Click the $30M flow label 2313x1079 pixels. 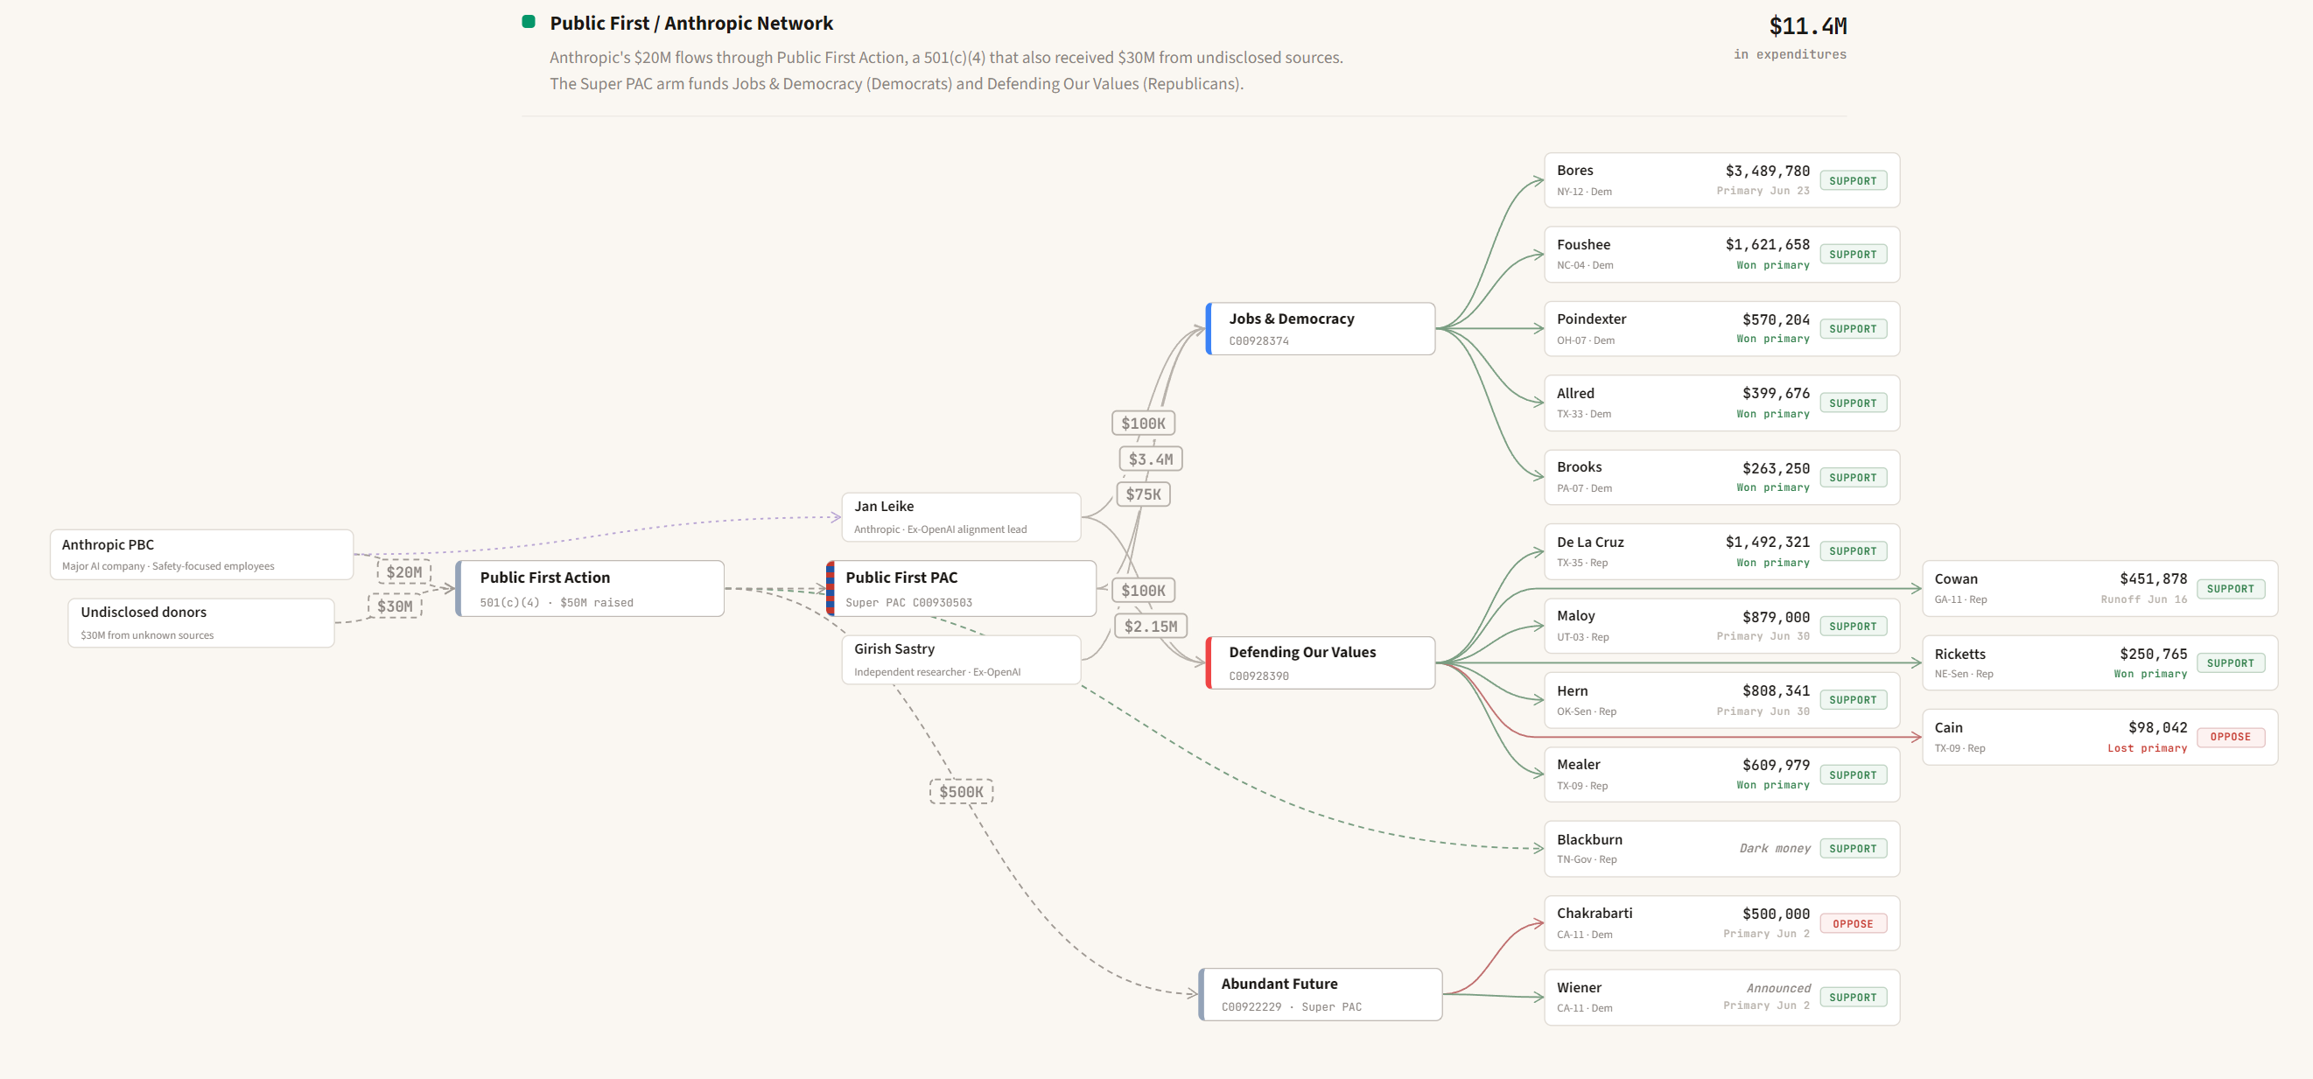click(x=395, y=606)
